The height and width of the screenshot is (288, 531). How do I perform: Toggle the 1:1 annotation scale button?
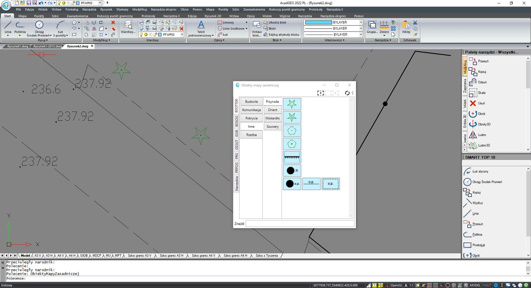click(x=411, y=285)
